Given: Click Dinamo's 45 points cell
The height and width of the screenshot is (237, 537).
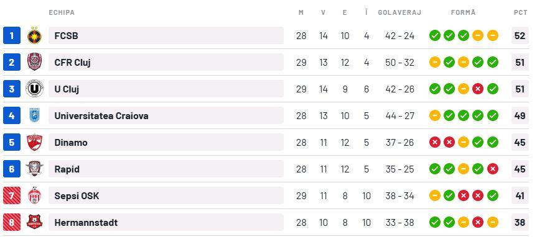Looking at the screenshot, I should (520, 142).
